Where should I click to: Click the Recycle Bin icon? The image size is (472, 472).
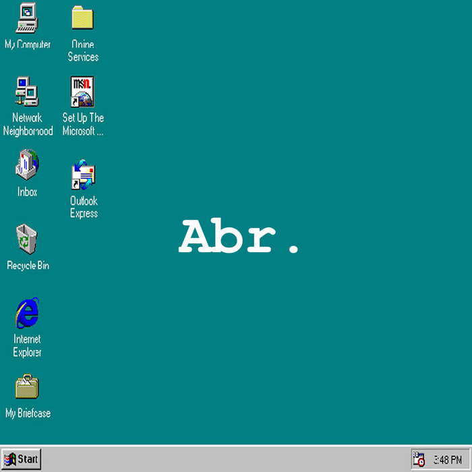[x=27, y=239]
